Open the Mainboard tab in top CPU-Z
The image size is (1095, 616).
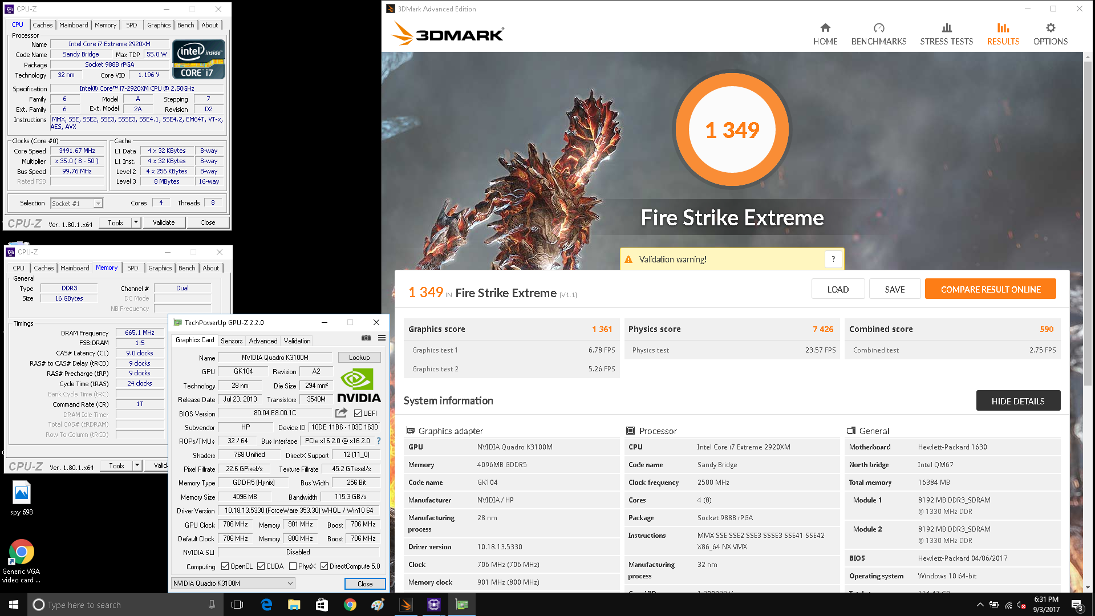click(74, 25)
